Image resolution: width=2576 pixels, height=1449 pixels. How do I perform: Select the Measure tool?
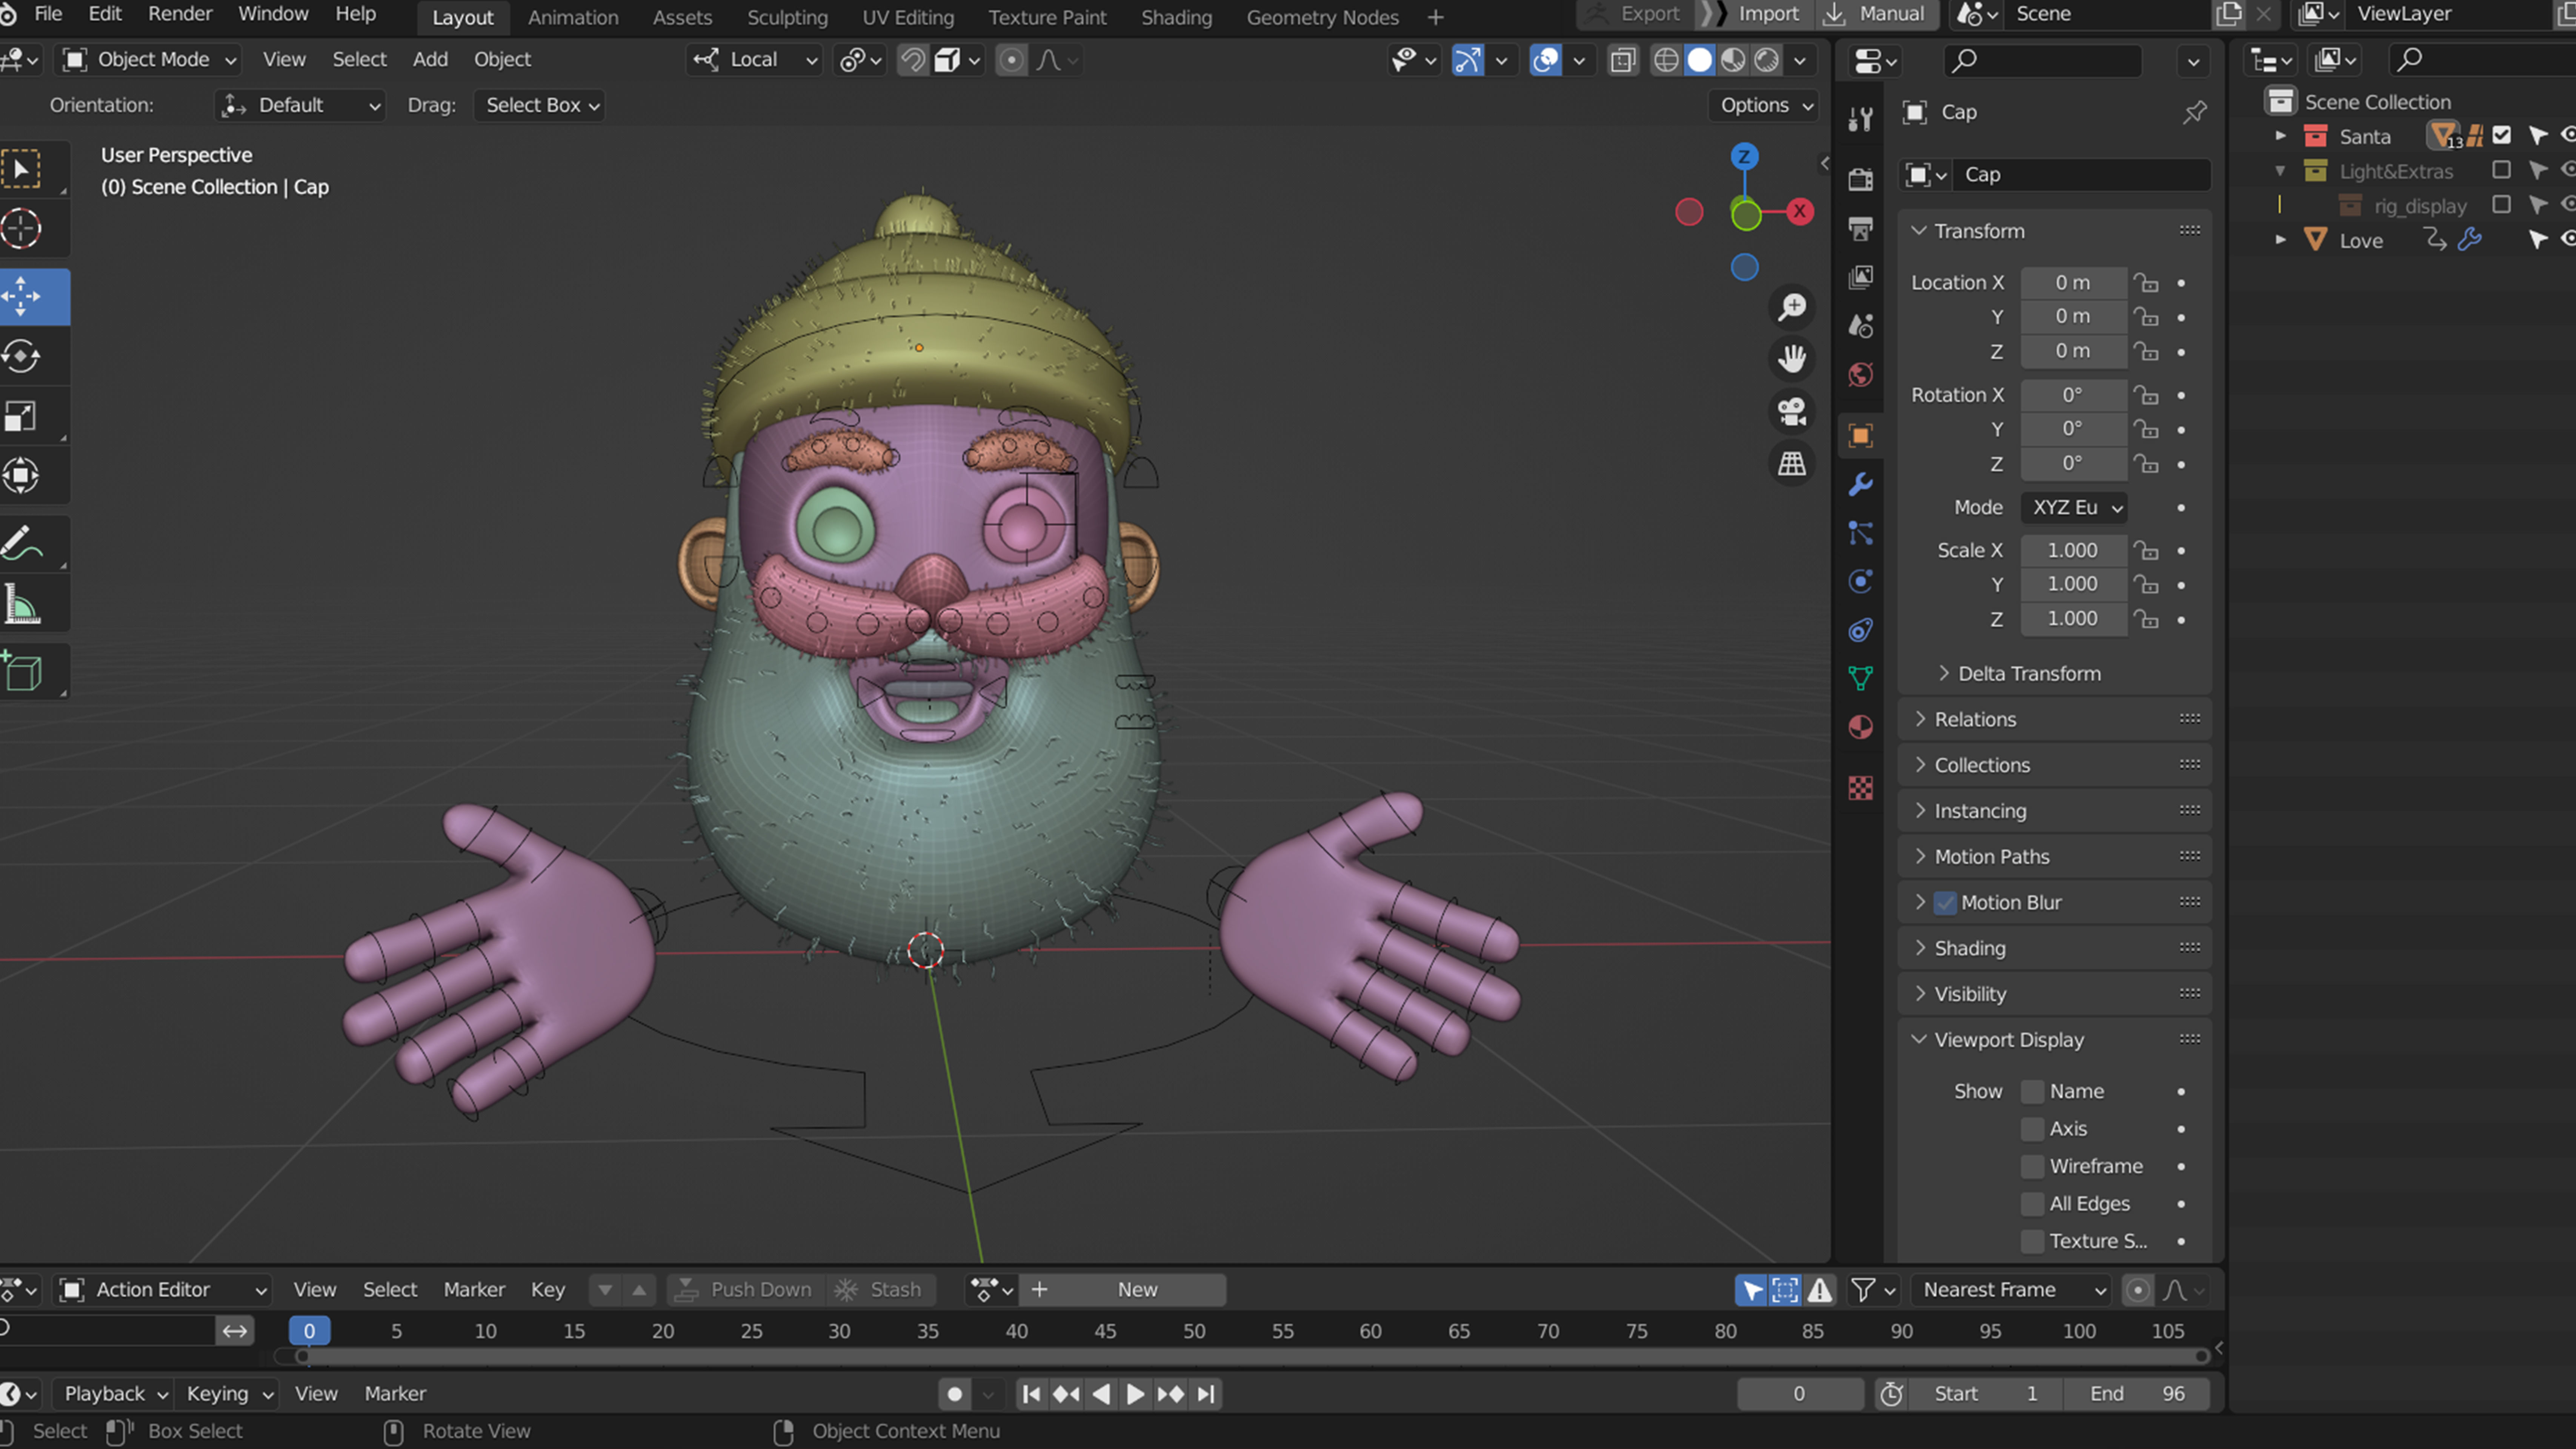21,604
